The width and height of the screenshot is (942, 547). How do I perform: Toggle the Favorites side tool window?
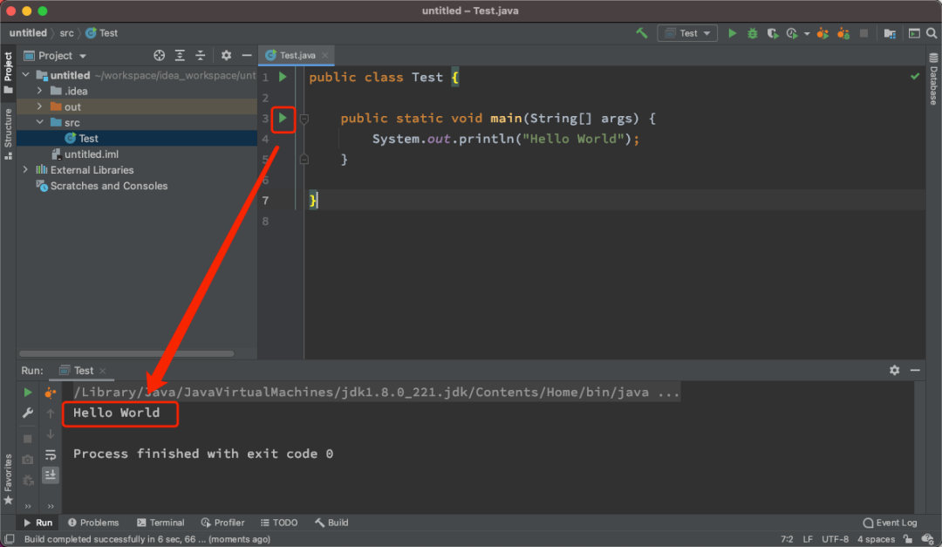pyautogui.click(x=8, y=479)
